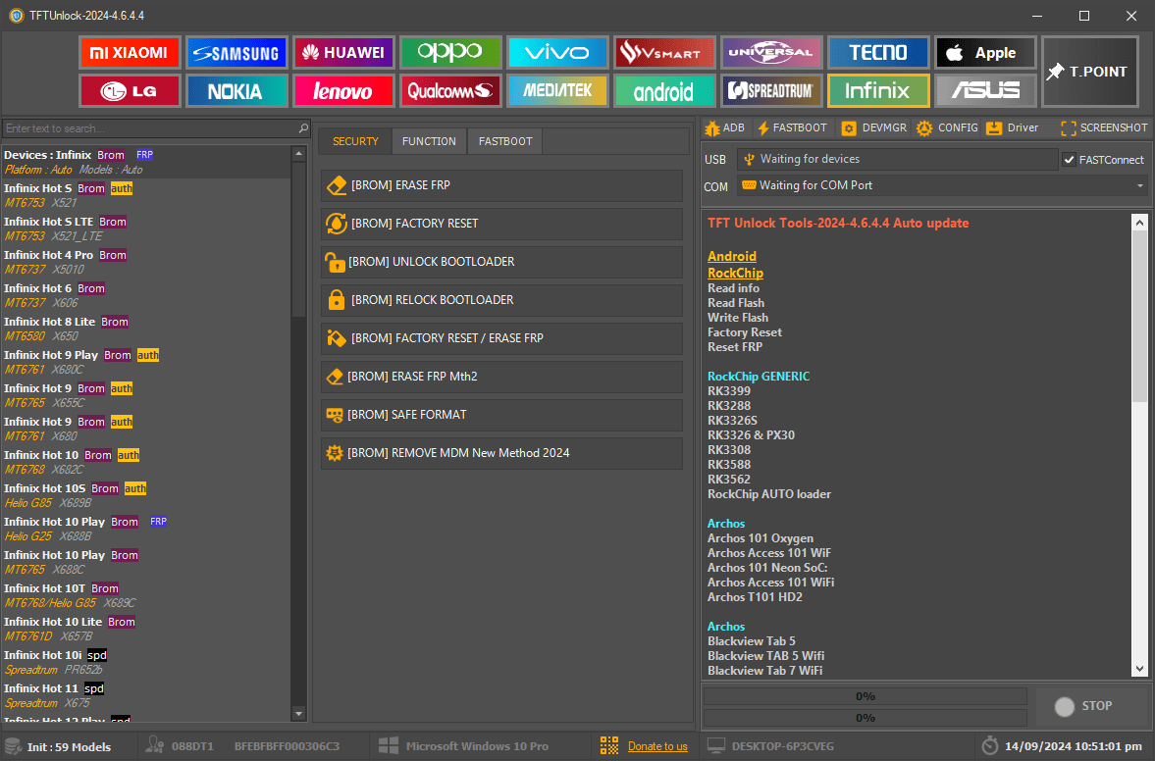The height and width of the screenshot is (761, 1155).
Task: Click [BROM] UNLOCK BOOTLOADER button
Action: (500, 262)
